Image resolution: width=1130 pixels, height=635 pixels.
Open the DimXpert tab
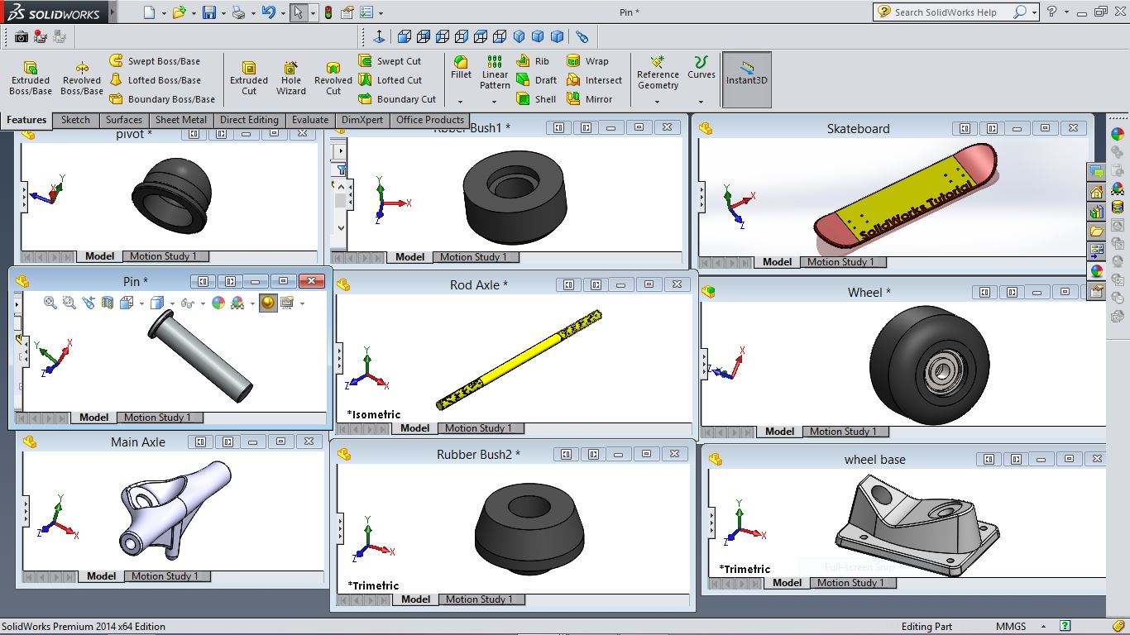coord(362,120)
